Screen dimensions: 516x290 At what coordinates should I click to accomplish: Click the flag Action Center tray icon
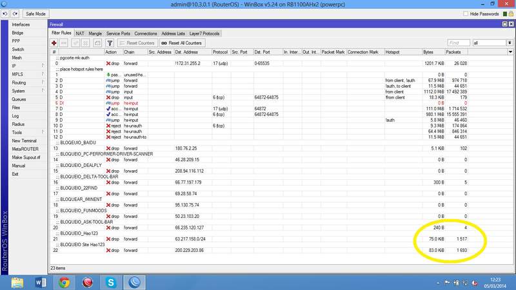pyautogui.click(x=447, y=283)
